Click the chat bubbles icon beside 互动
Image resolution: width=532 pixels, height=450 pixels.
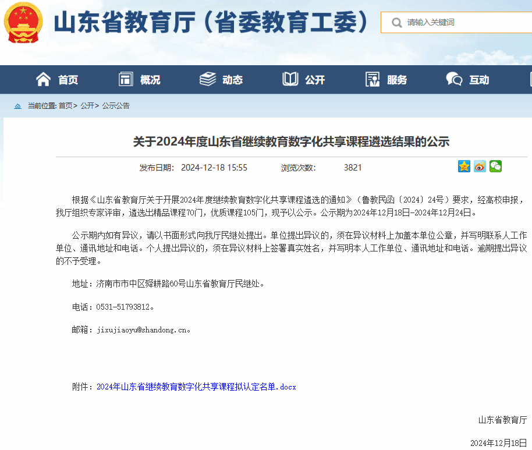click(454, 79)
